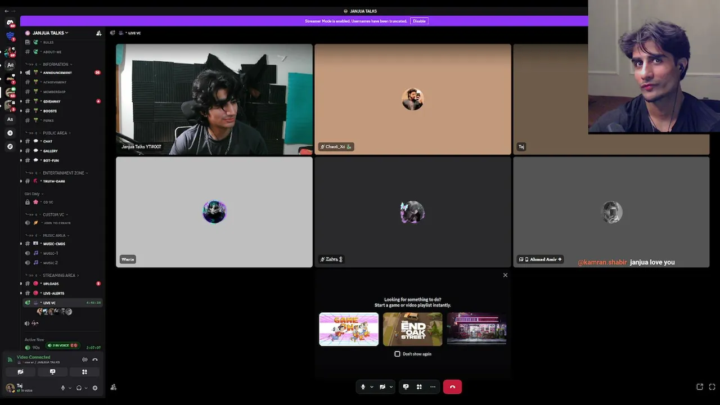Image resolution: width=720 pixels, height=405 pixels.
Task: Open the JANJUA TALKS server dropdown
Action: coord(50,33)
